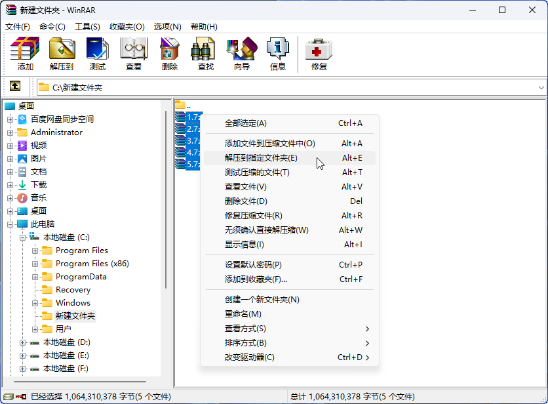
Task: Click the 百度网盘同步空间 tree icon
Action: click(x=22, y=119)
